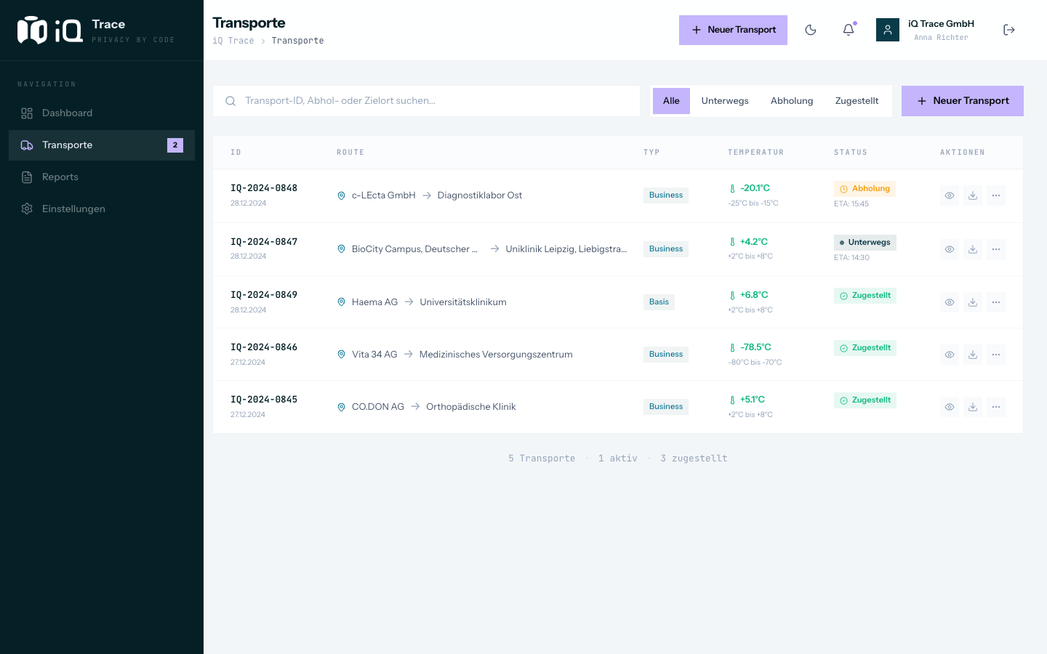View details eye icon for IQ-2024-0847
This screenshot has width=1047, height=654.
pyautogui.click(x=950, y=249)
